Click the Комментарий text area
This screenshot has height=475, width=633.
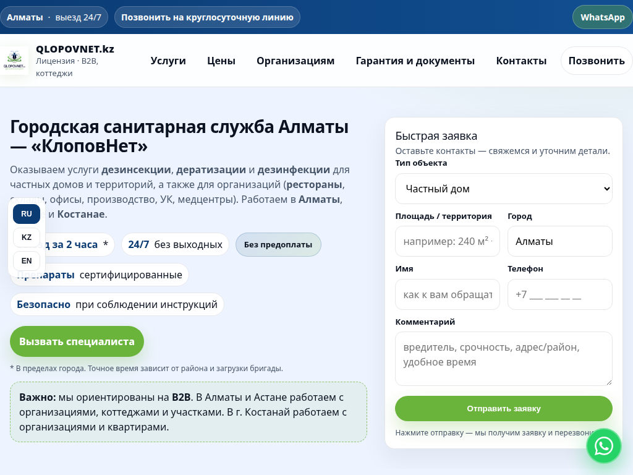pyautogui.click(x=503, y=359)
